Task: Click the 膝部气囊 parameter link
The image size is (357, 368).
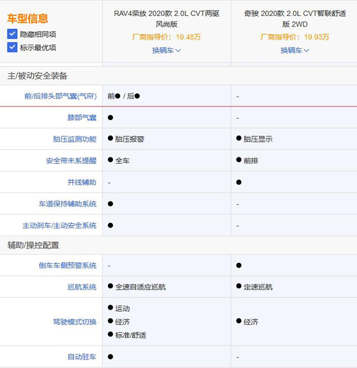Action: point(82,117)
